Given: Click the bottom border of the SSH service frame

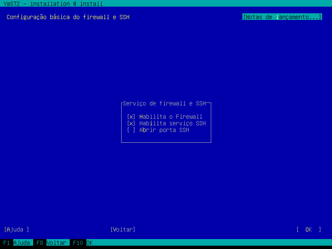Looking at the screenshot, I should click(x=166, y=142).
